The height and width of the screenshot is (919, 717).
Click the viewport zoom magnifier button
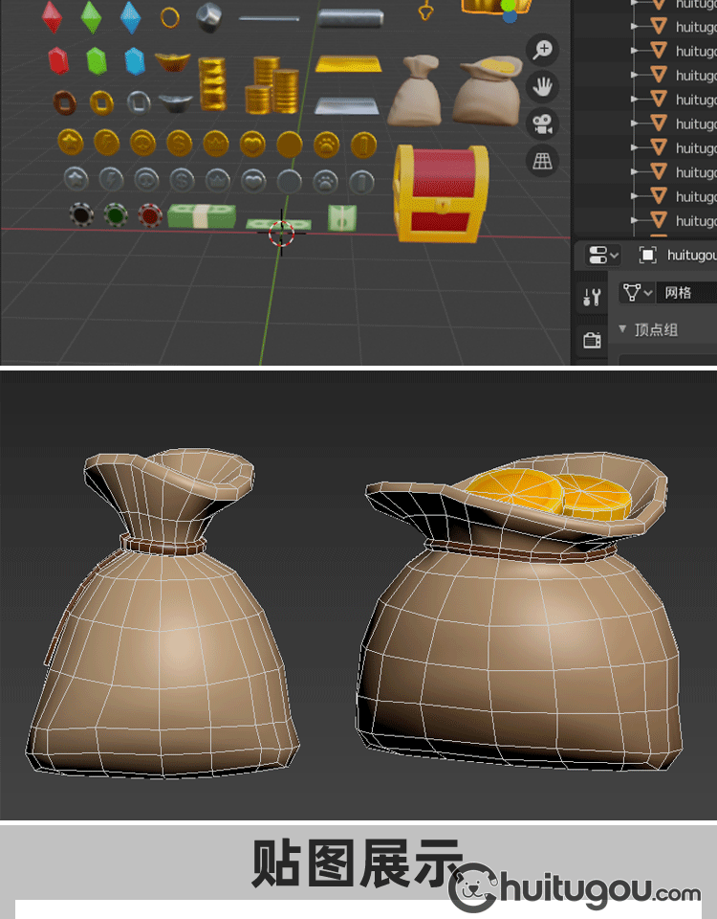(x=543, y=50)
